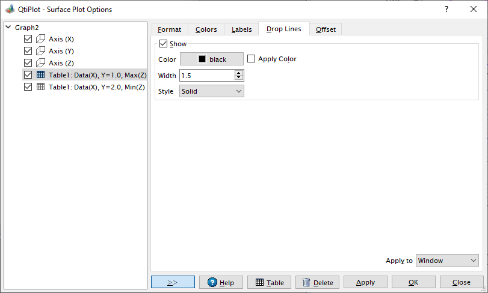Screen dimensions: 488x293
Task: Enable the Apply Color checkbox
Action: (252, 59)
